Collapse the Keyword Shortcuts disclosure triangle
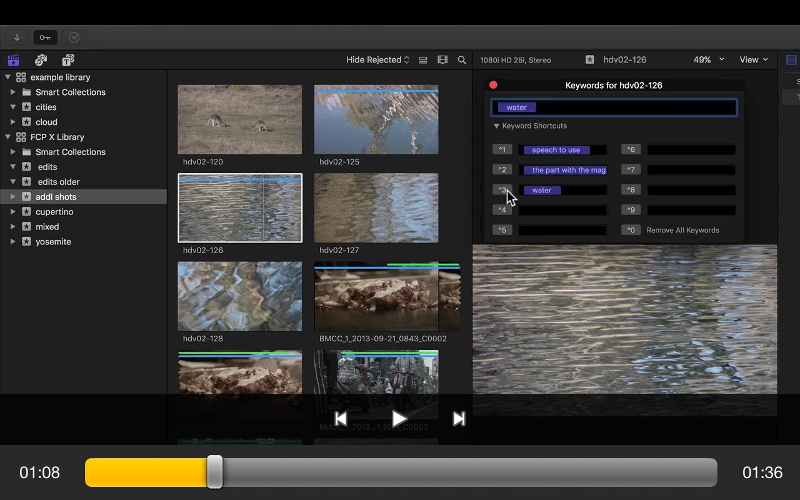 (496, 126)
